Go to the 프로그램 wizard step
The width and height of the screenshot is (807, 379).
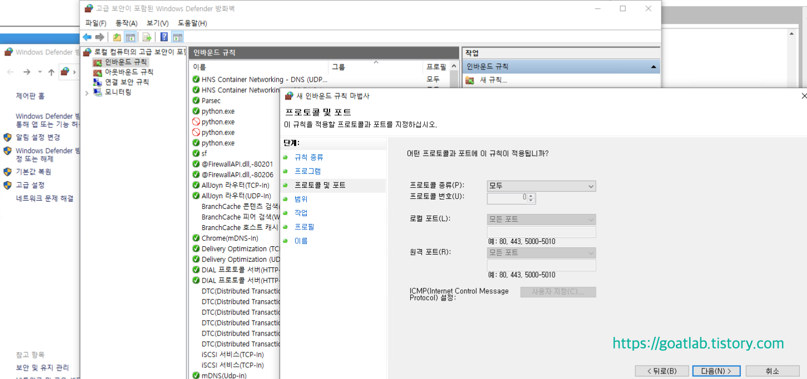click(x=307, y=171)
